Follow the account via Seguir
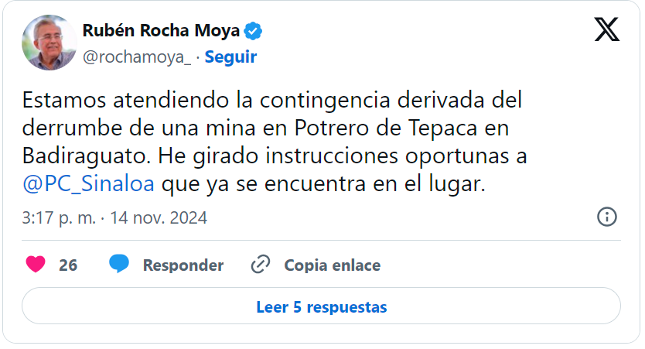 coord(230,56)
